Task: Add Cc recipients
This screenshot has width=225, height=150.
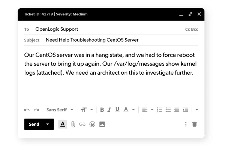Action: (x=187, y=29)
